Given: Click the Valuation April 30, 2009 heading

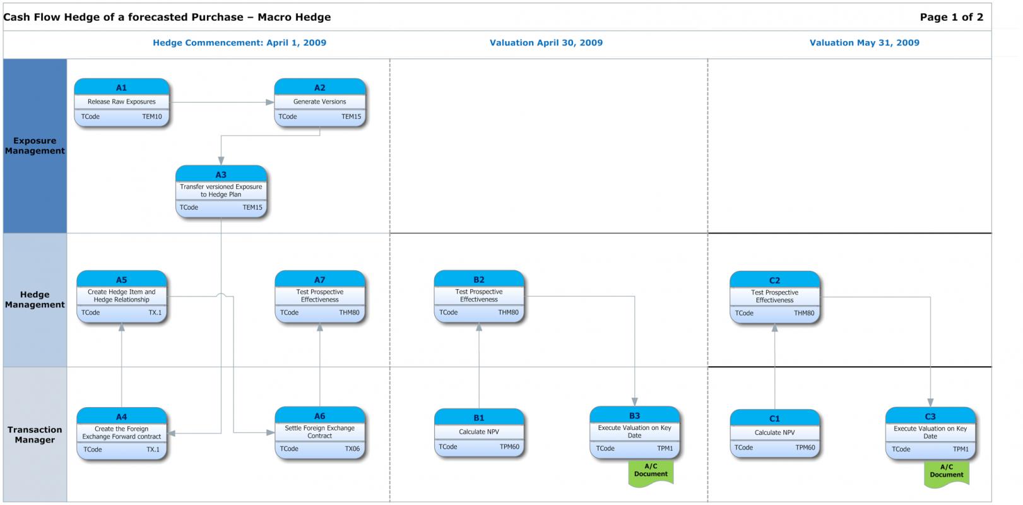Looking at the screenshot, I should click(547, 43).
